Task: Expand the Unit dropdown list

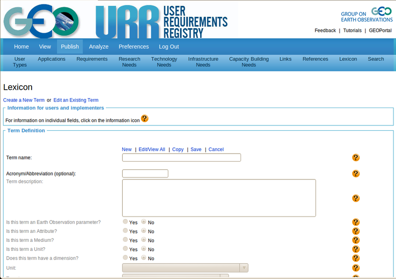Action: (243, 268)
